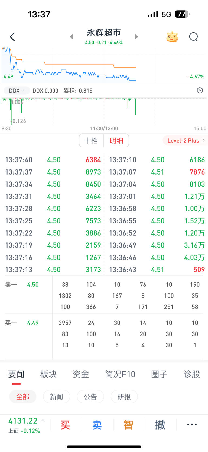This screenshot has height=452, width=208.
Task: Open the search magnifier icon
Action: (193, 37)
